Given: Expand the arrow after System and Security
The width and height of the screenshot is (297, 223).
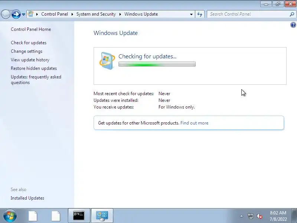Looking at the screenshot, I should click(x=120, y=14).
